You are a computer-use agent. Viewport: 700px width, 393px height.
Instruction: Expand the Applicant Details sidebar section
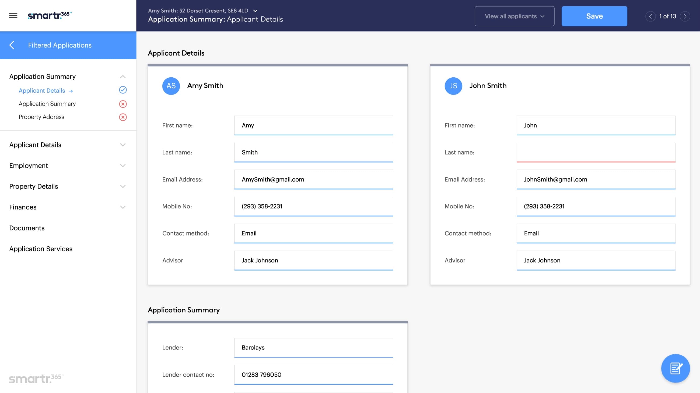click(123, 145)
